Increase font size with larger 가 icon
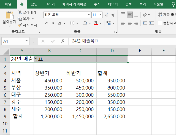 tap(106, 15)
